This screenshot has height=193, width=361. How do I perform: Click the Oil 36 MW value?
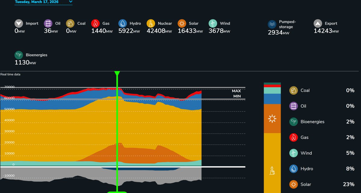(51, 31)
